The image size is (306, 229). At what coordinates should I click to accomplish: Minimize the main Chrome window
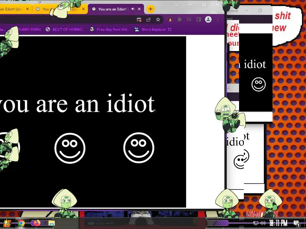tap(190, 4)
